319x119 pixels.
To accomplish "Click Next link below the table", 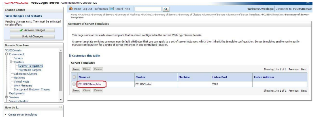I will pos(304,91).
